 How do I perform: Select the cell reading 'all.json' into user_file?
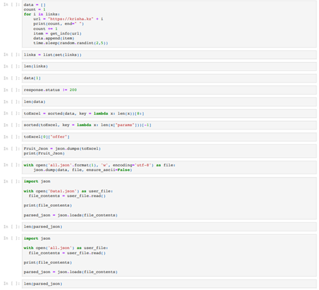click(169, 256)
